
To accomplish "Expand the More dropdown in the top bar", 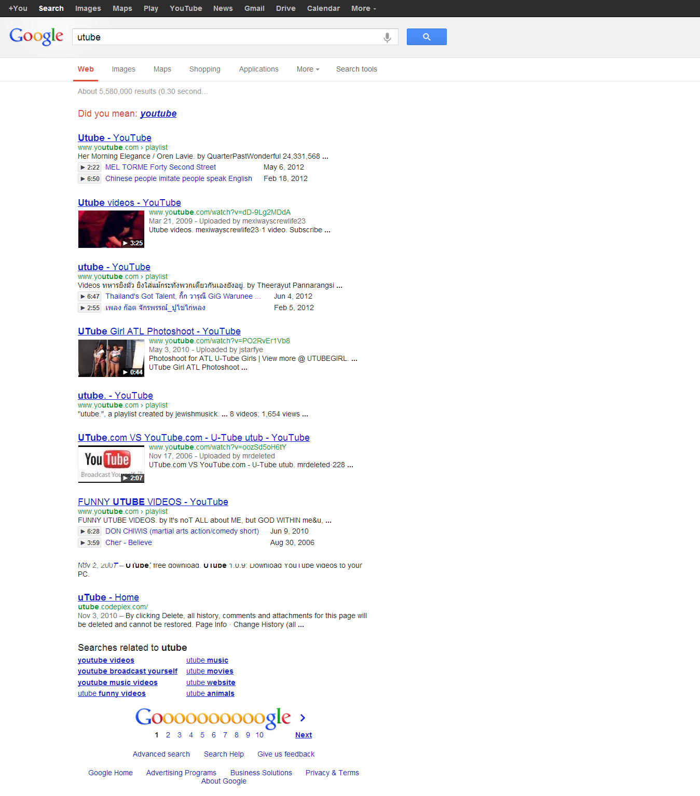I will 364,8.
